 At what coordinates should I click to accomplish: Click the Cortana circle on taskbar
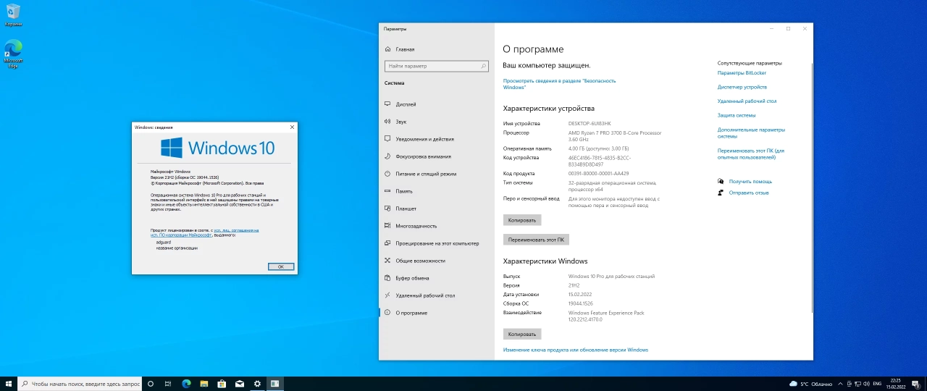point(151,384)
